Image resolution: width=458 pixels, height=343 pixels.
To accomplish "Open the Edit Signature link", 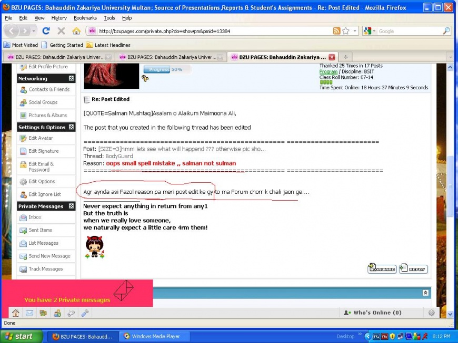I will (x=43, y=151).
